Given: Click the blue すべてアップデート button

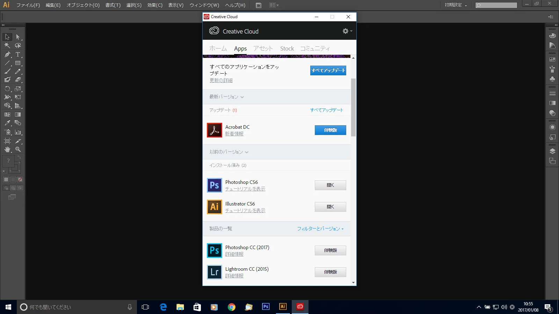Looking at the screenshot, I should (328, 70).
